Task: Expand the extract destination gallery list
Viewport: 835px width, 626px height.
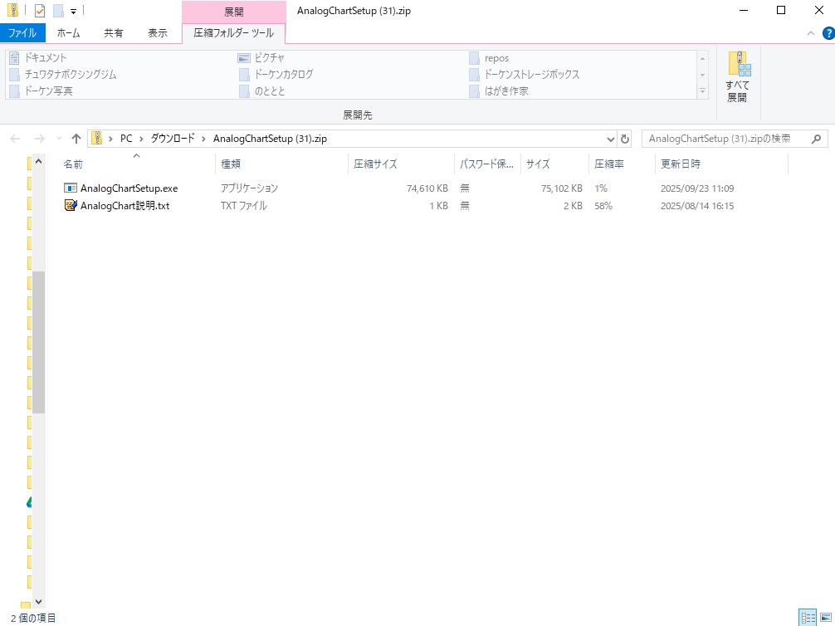Action: 703,90
